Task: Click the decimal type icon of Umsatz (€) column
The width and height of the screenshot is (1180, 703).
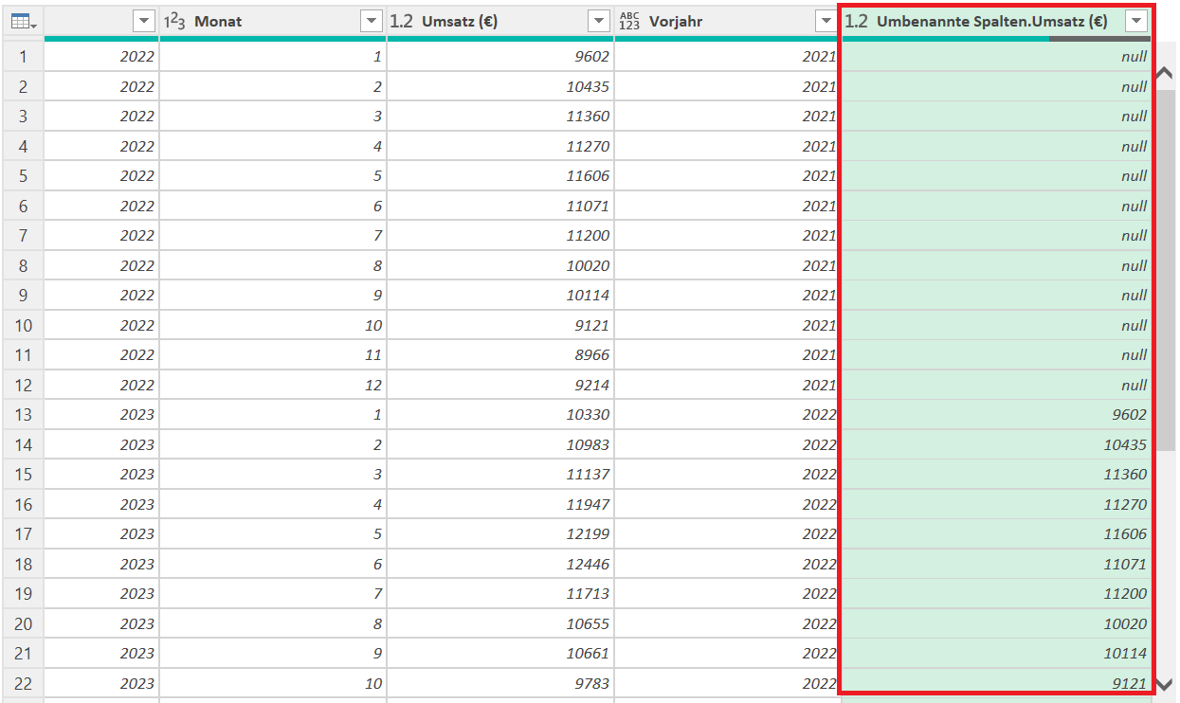Action: [x=402, y=21]
